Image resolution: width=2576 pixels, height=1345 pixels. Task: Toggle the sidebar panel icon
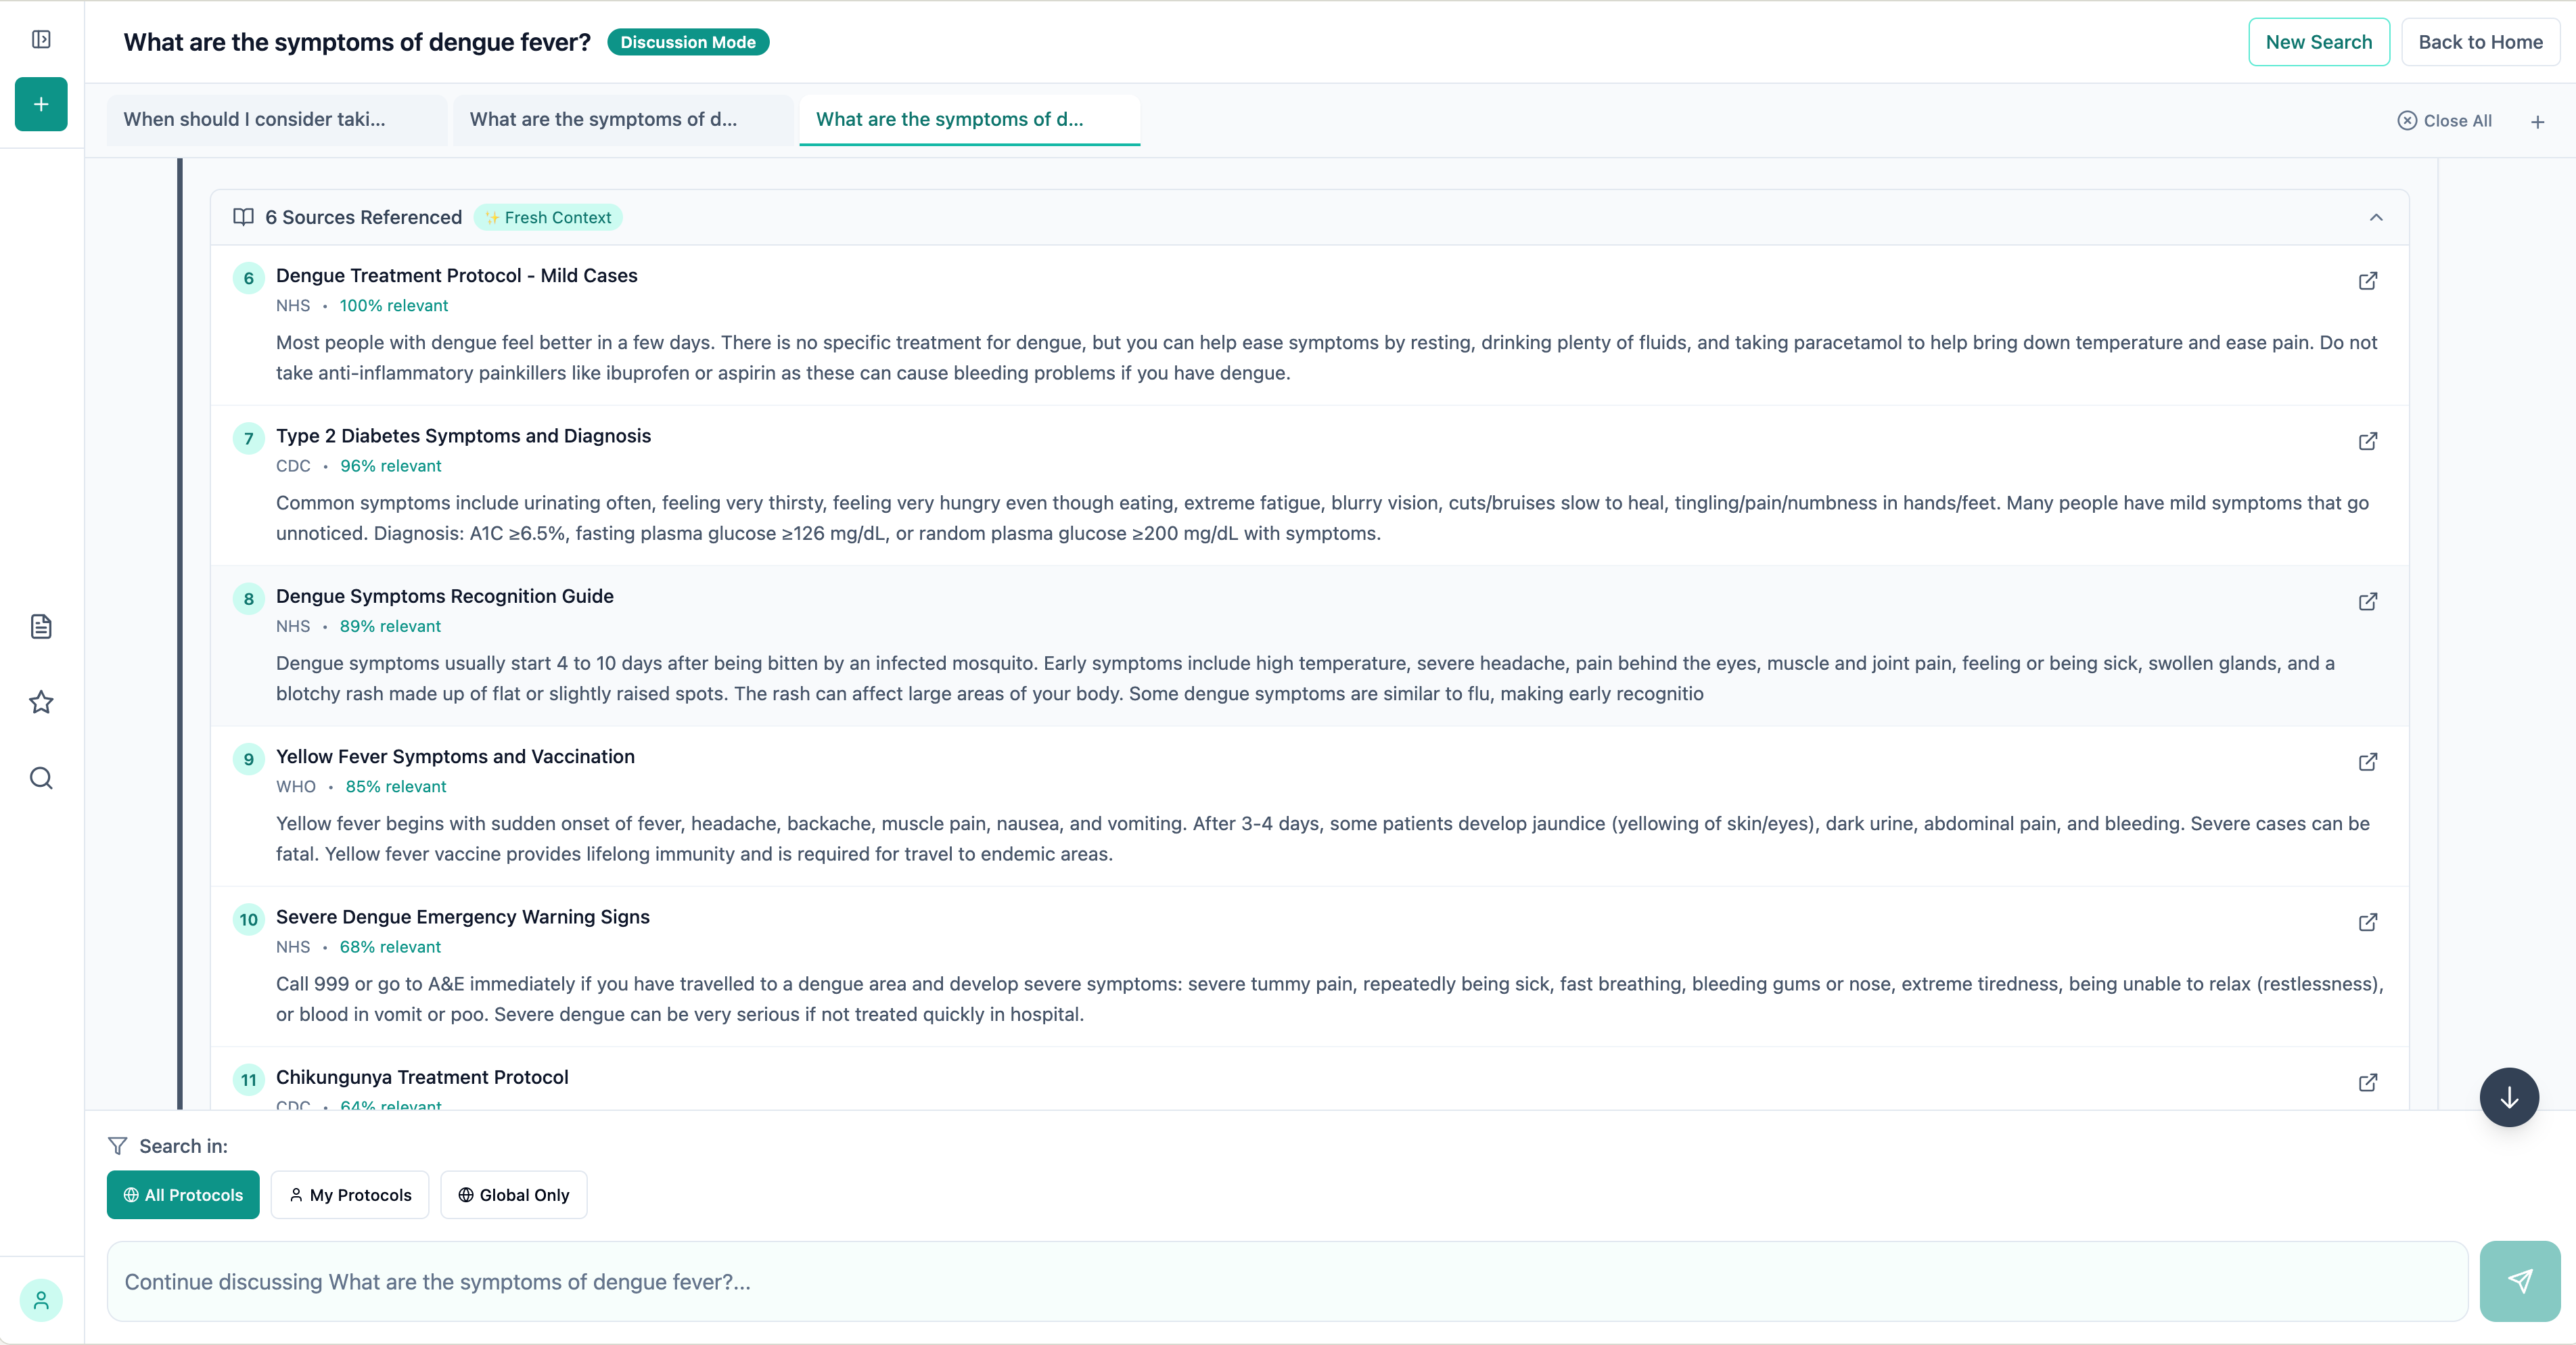point(41,39)
